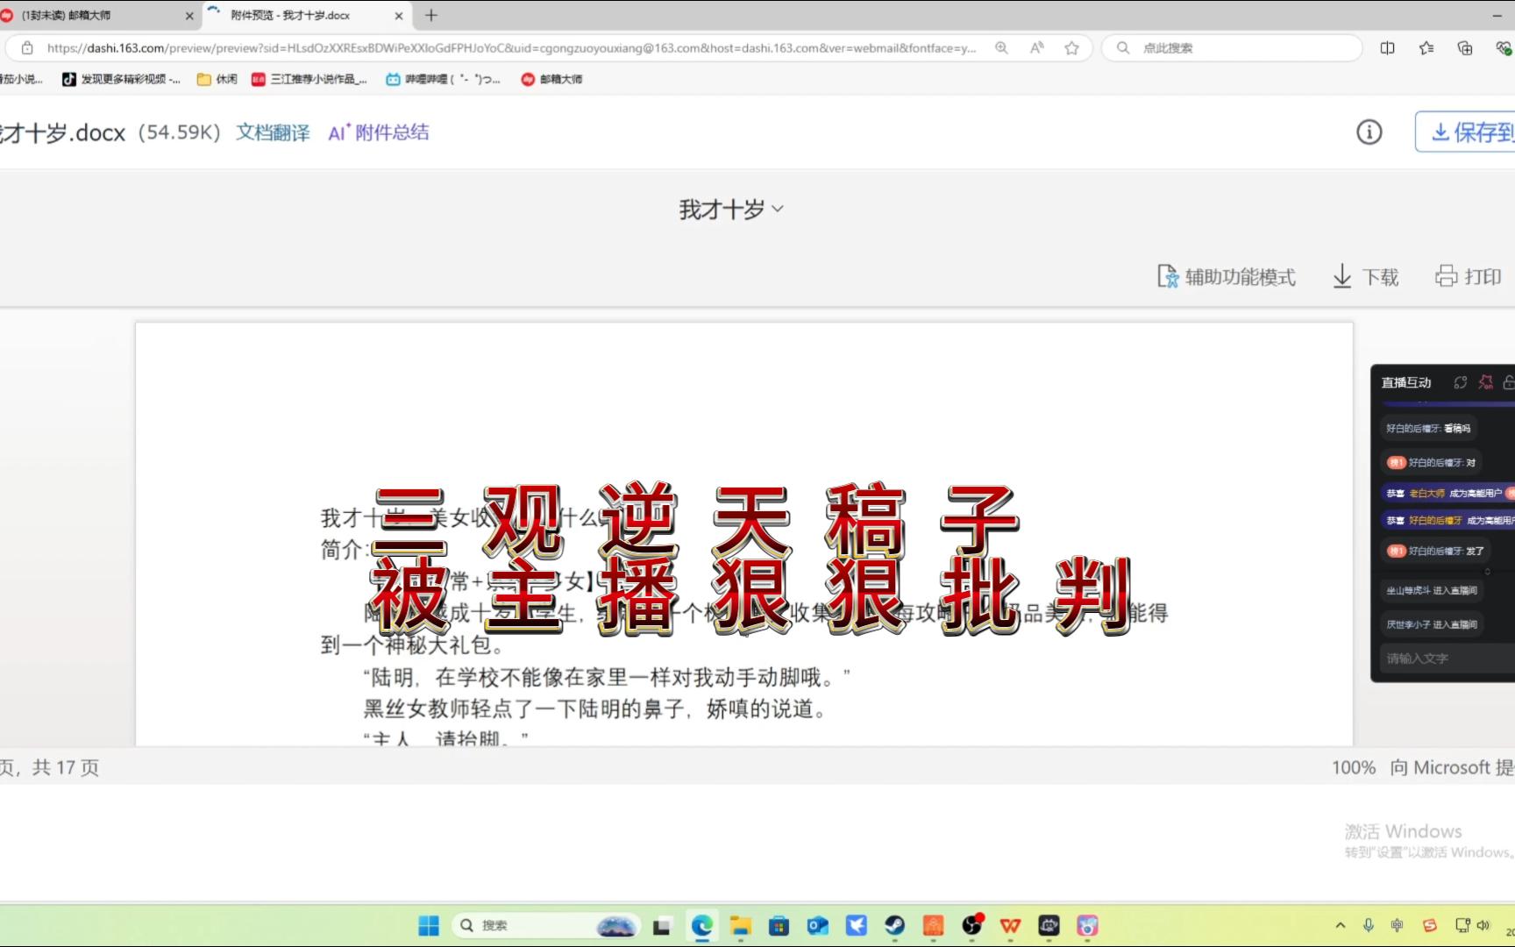
Task: Click the browser address bar URL
Action: (x=511, y=48)
